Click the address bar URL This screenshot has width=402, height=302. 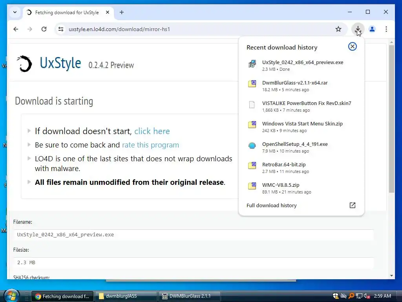[119, 29]
